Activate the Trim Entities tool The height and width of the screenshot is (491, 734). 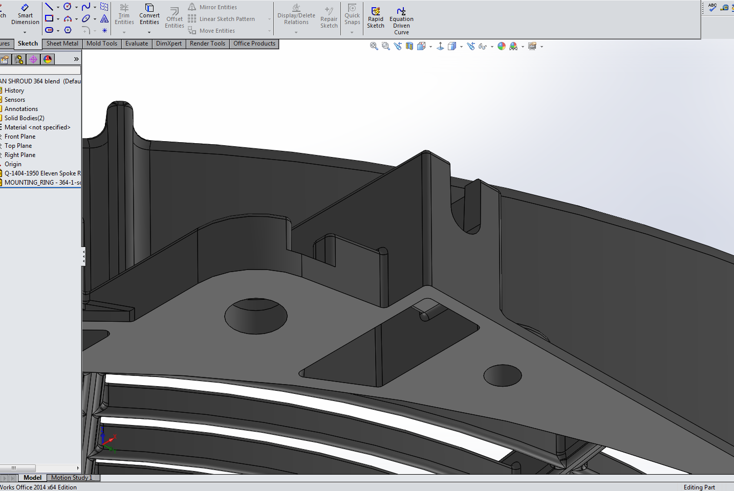(x=124, y=15)
